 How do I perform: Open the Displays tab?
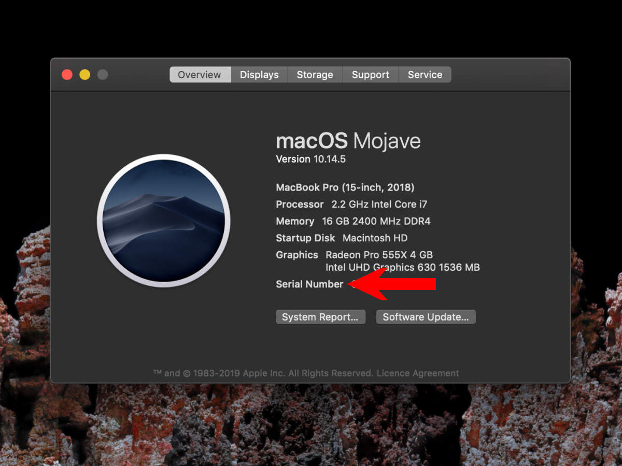(259, 75)
